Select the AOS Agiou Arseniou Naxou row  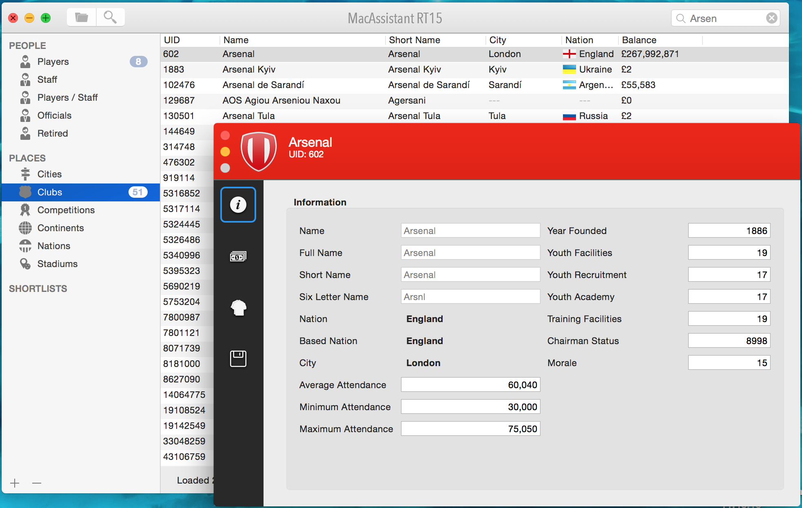474,100
